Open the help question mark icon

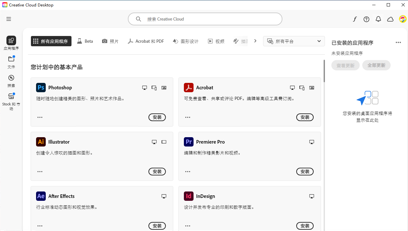coord(366,19)
